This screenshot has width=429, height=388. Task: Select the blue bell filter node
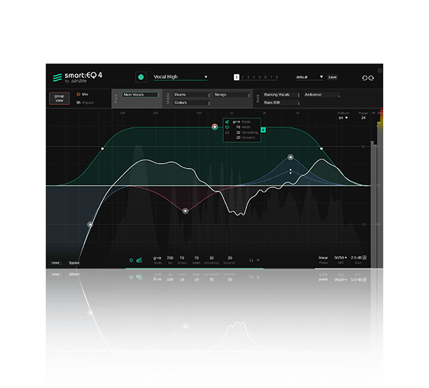(x=290, y=157)
